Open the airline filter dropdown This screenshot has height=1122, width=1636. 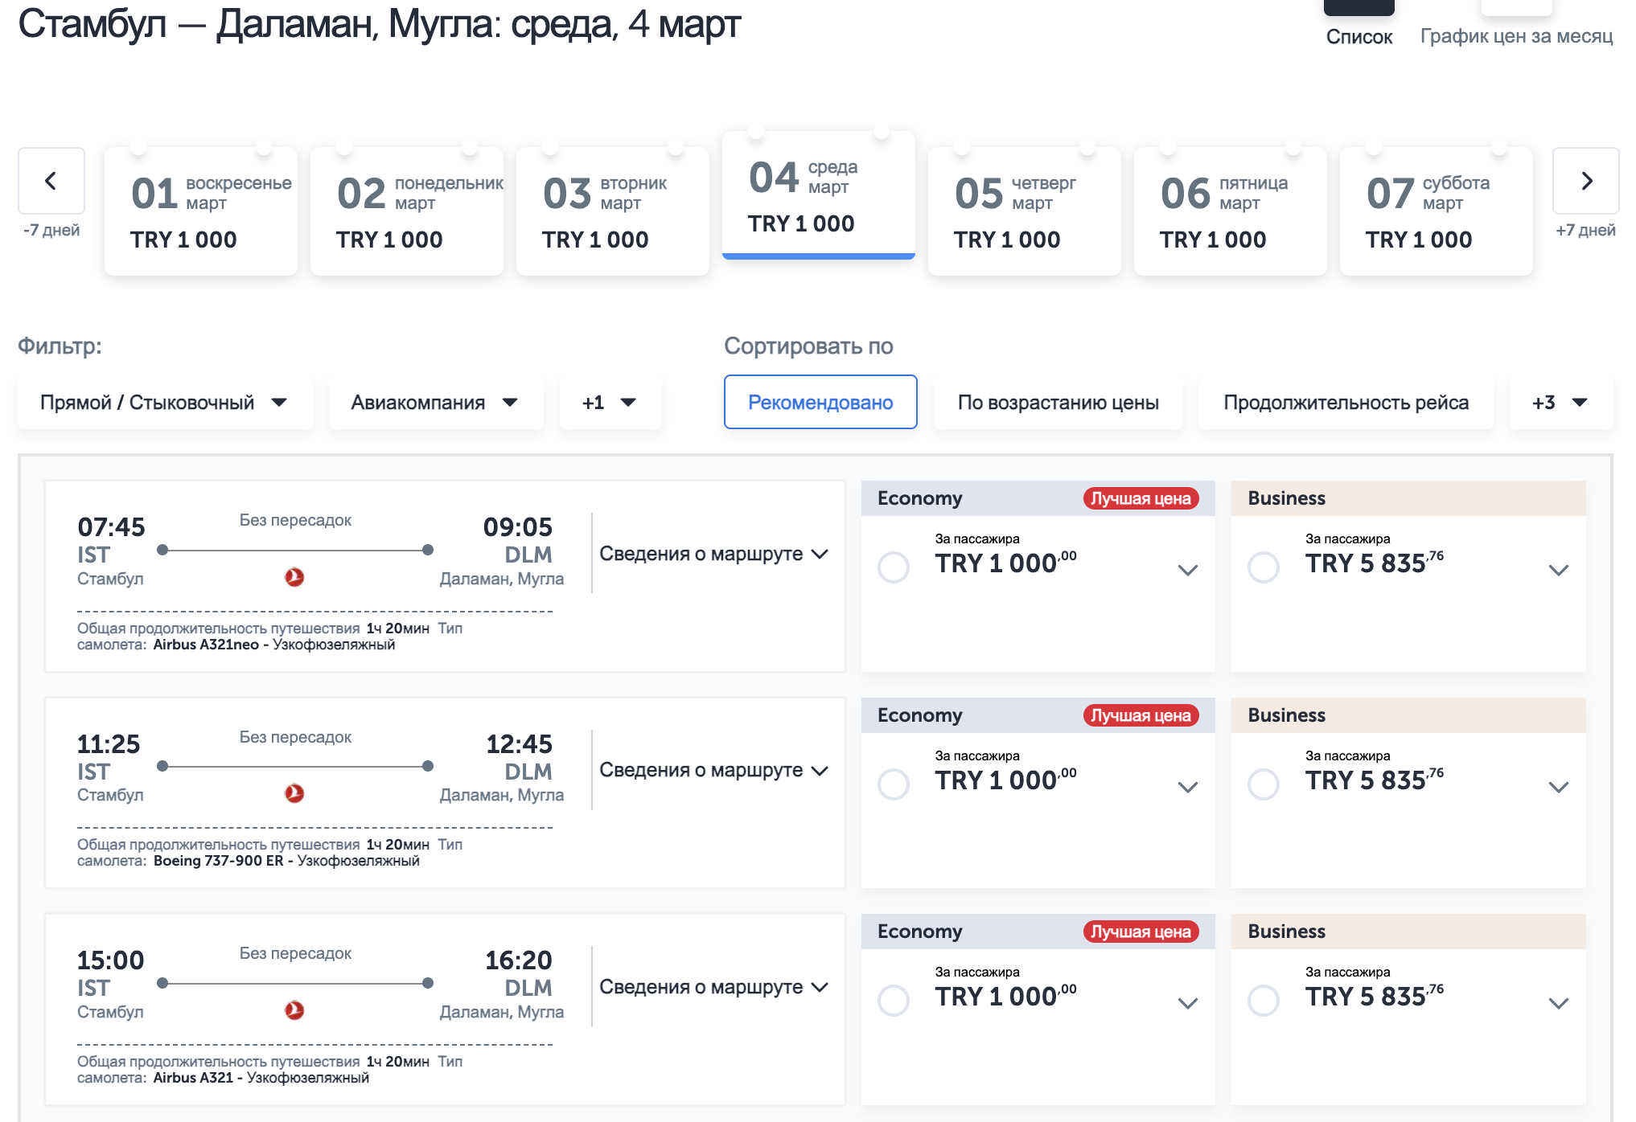pos(435,402)
